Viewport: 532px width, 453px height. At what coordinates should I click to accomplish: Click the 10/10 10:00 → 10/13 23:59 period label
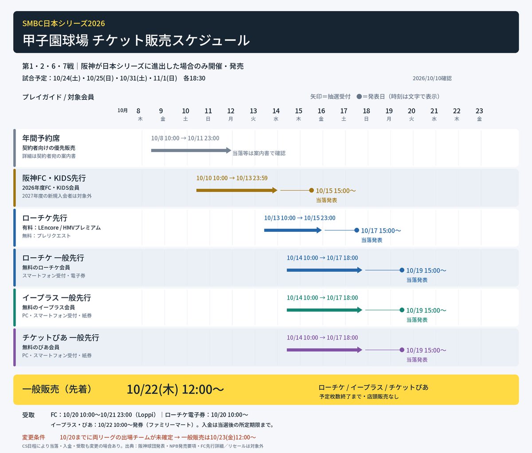232,178
